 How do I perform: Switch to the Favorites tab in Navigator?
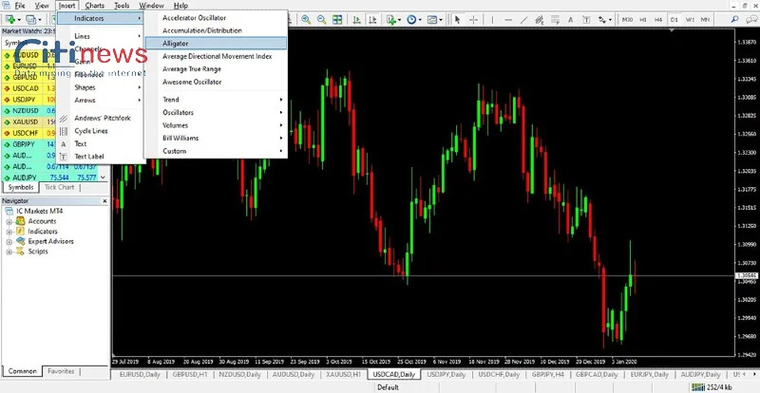(61, 371)
